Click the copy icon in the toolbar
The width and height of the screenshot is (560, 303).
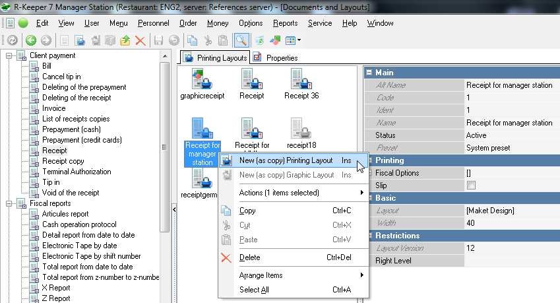192,40
